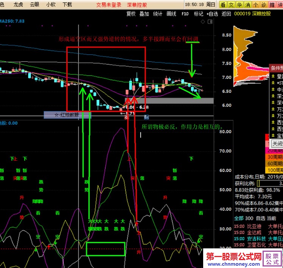Click the stock code 000019 深粮控股
283x268 pixels.
[252, 14]
